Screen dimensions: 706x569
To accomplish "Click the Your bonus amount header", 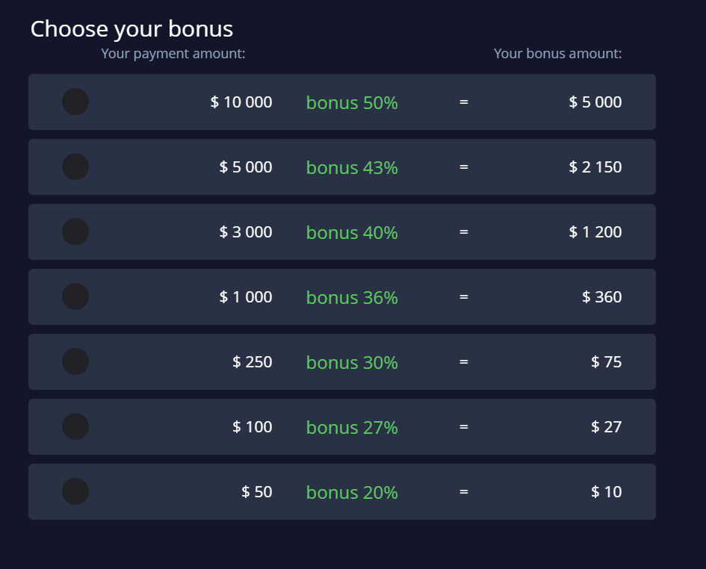I will [557, 53].
